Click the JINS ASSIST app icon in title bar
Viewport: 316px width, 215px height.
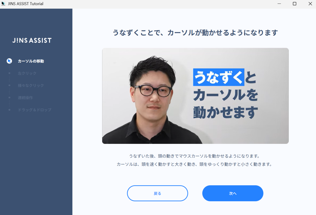(3, 4)
